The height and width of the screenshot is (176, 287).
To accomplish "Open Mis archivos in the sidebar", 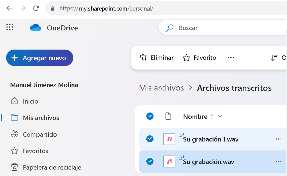I will tap(35, 118).
